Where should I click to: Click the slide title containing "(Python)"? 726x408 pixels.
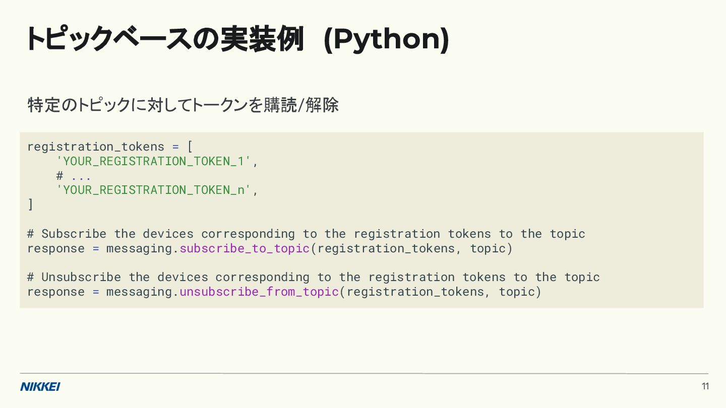click(237, 39)
